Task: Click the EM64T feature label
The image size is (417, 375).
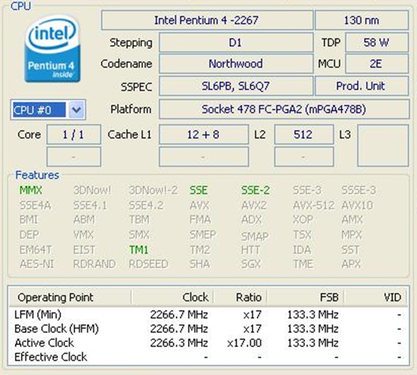Action: (x=35, y=250)
